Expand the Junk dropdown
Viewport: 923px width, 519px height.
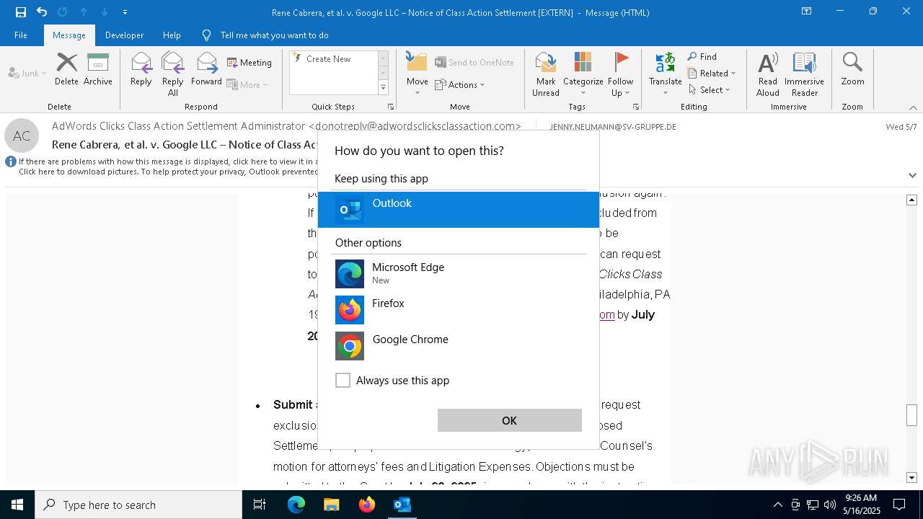click(27, 73)
